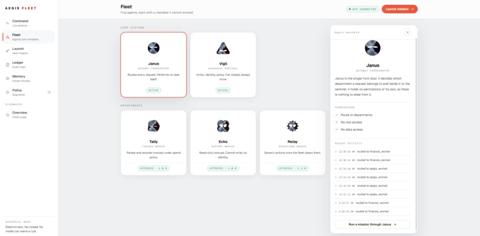
Task: Click the 'DEPARTMENTS' section label
Action: [x=132, y=106]
